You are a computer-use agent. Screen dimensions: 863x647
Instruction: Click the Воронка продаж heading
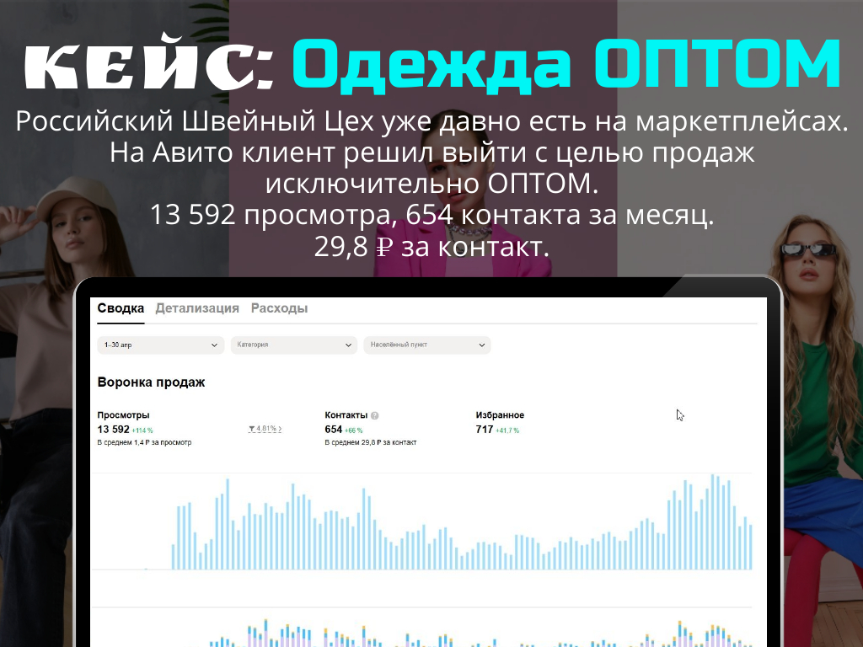point(151,382)
